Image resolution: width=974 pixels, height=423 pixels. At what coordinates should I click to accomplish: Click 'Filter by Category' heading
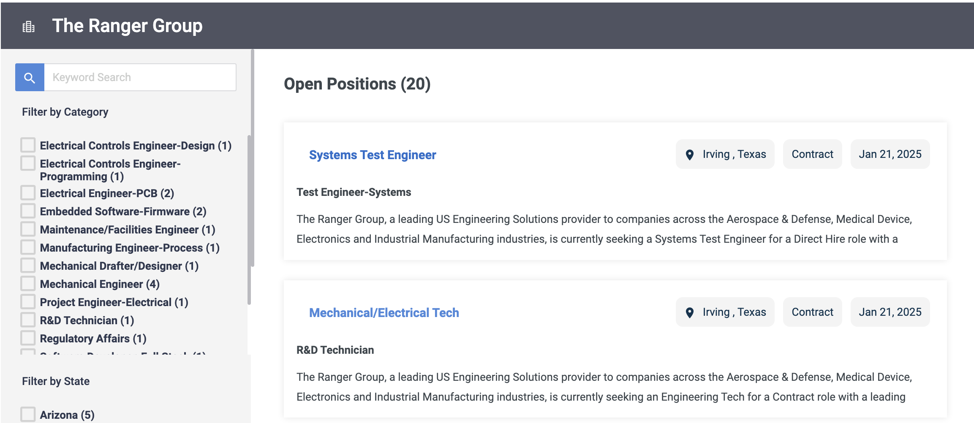pos(65,112)
